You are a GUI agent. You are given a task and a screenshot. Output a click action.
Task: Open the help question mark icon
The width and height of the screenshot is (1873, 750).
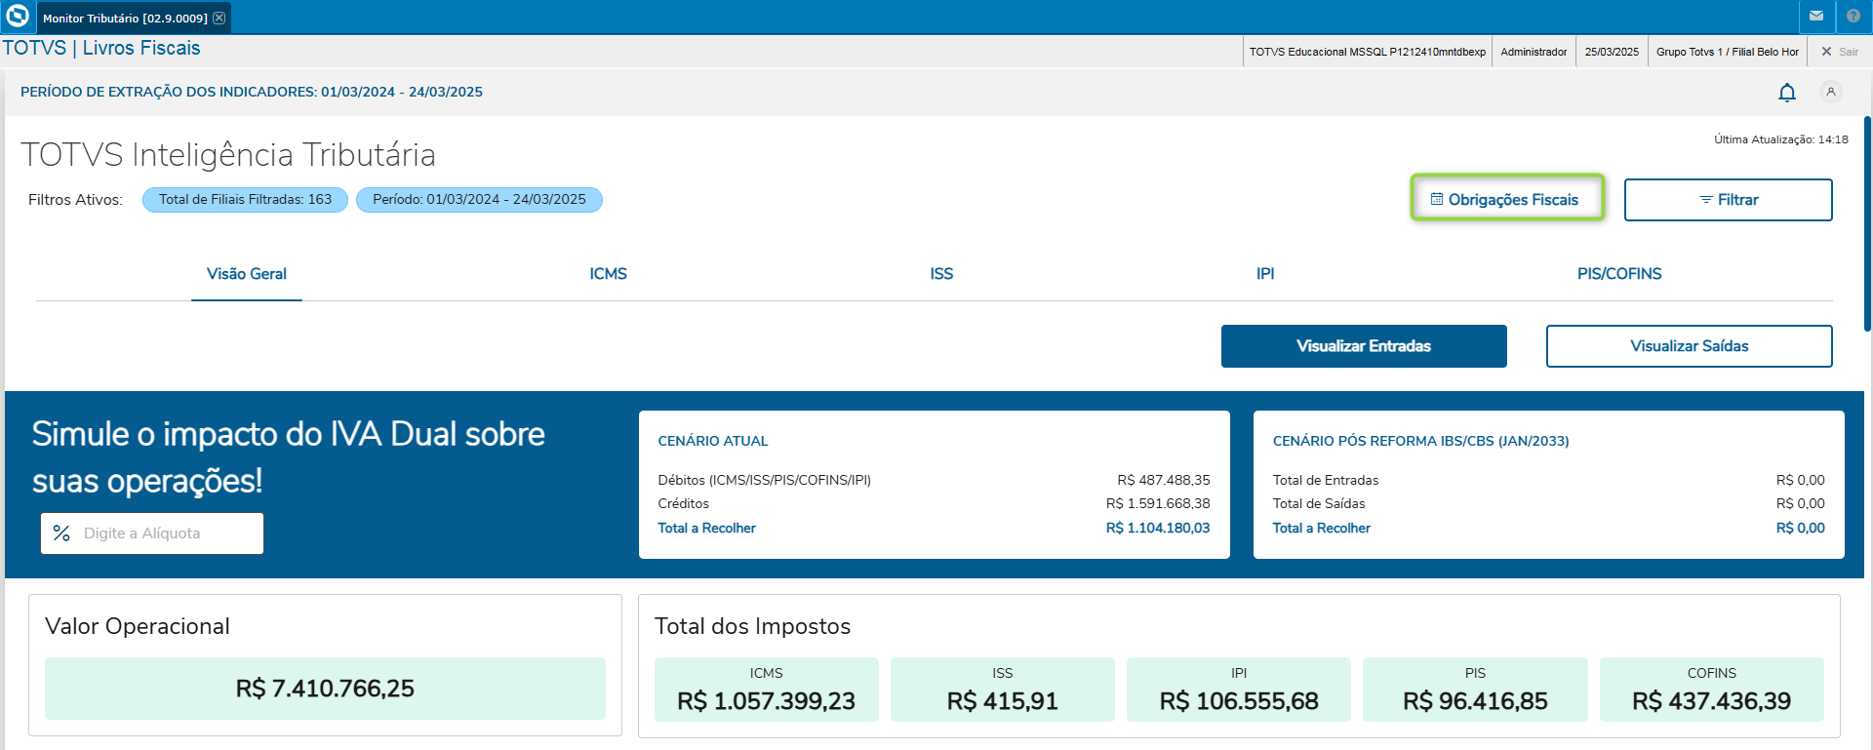point(1853,16)
